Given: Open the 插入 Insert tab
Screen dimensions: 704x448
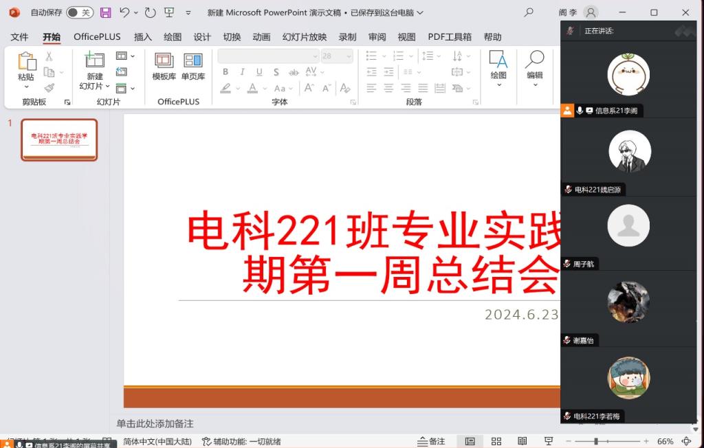Looking at the screenshot, I should point(143,37).
